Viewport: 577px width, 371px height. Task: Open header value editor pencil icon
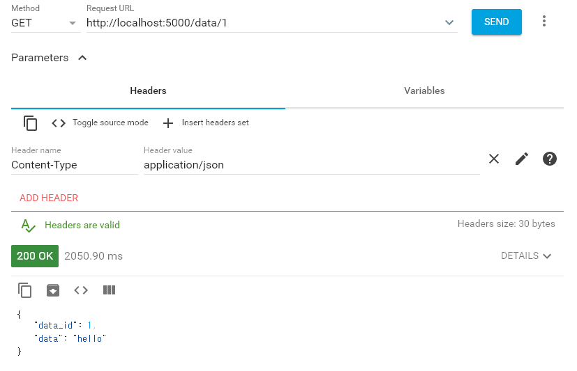click(522, 159)
